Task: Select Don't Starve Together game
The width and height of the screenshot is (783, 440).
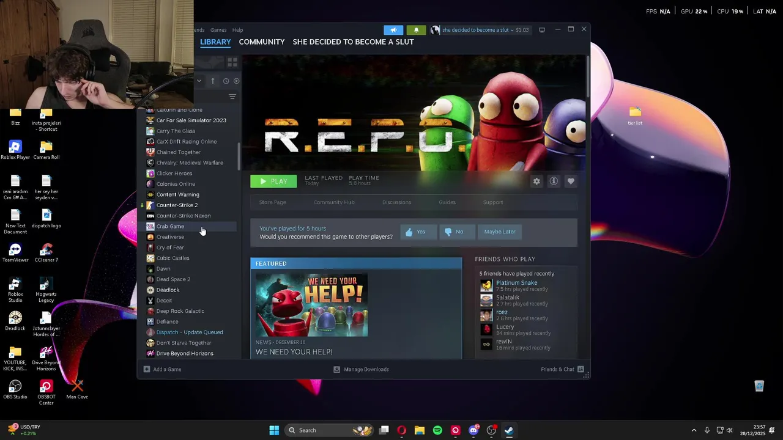Action: pyautogui.click(x=191, y=343)
